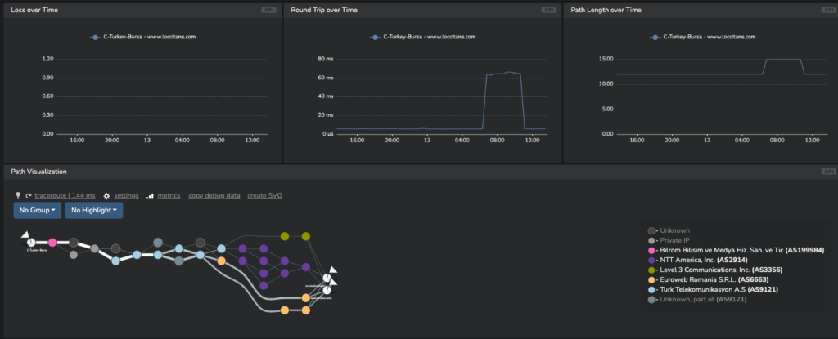The image size is (838, 339).
Task: Click the orange Euroweb Romania legend swatch
Action: pos(651,279)
